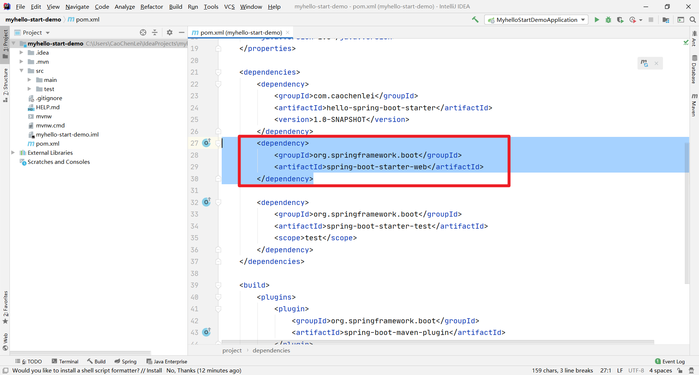Click gutter override icon on line 27
This screenshot has height=375, width=699.
206,142
